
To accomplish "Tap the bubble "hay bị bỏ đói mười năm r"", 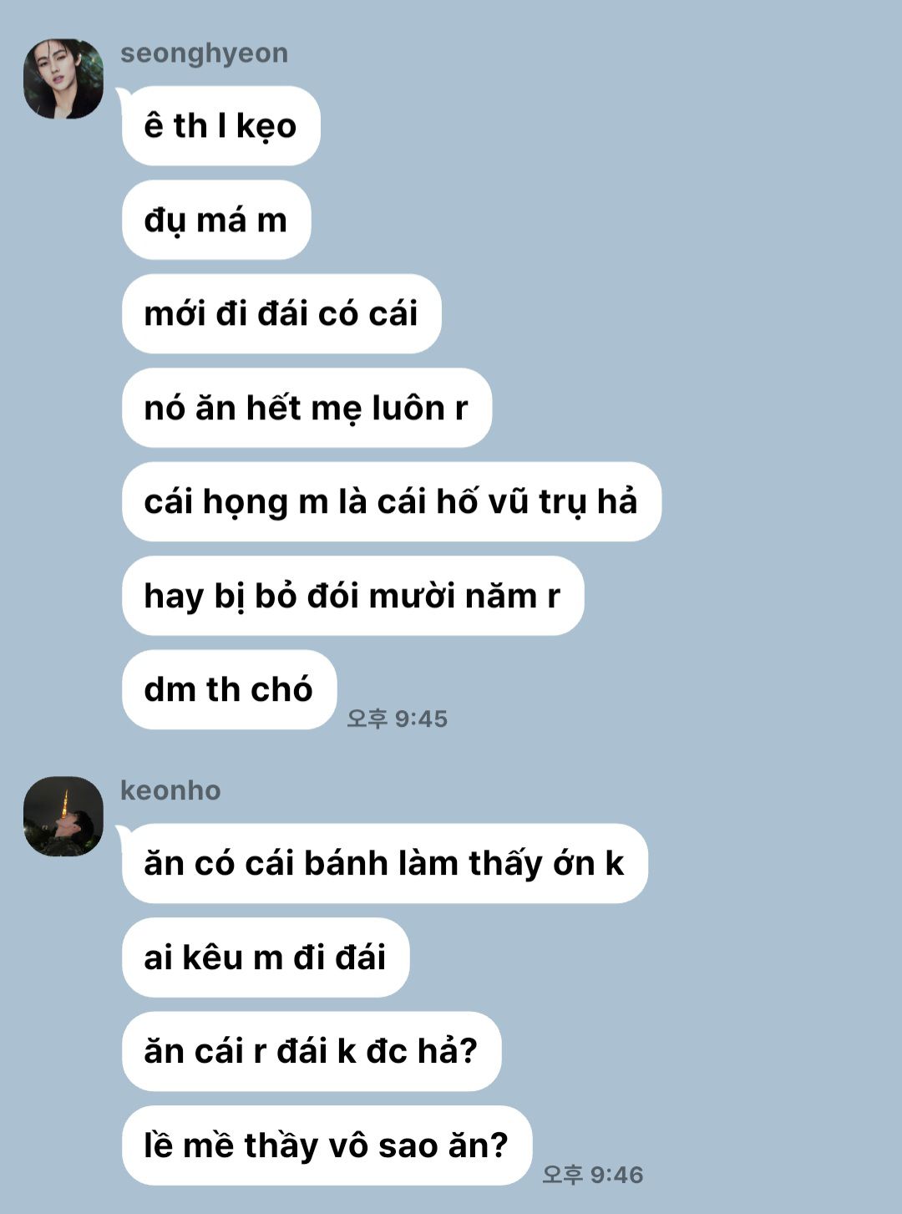I will click(352, 596).
